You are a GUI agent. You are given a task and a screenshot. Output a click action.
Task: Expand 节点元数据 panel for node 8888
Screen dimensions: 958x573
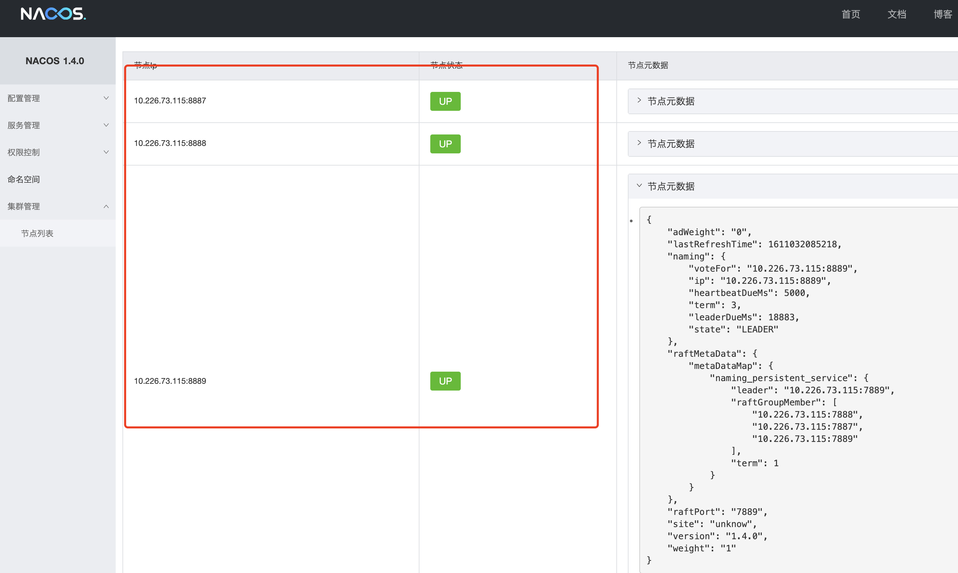tap(793, 144)
